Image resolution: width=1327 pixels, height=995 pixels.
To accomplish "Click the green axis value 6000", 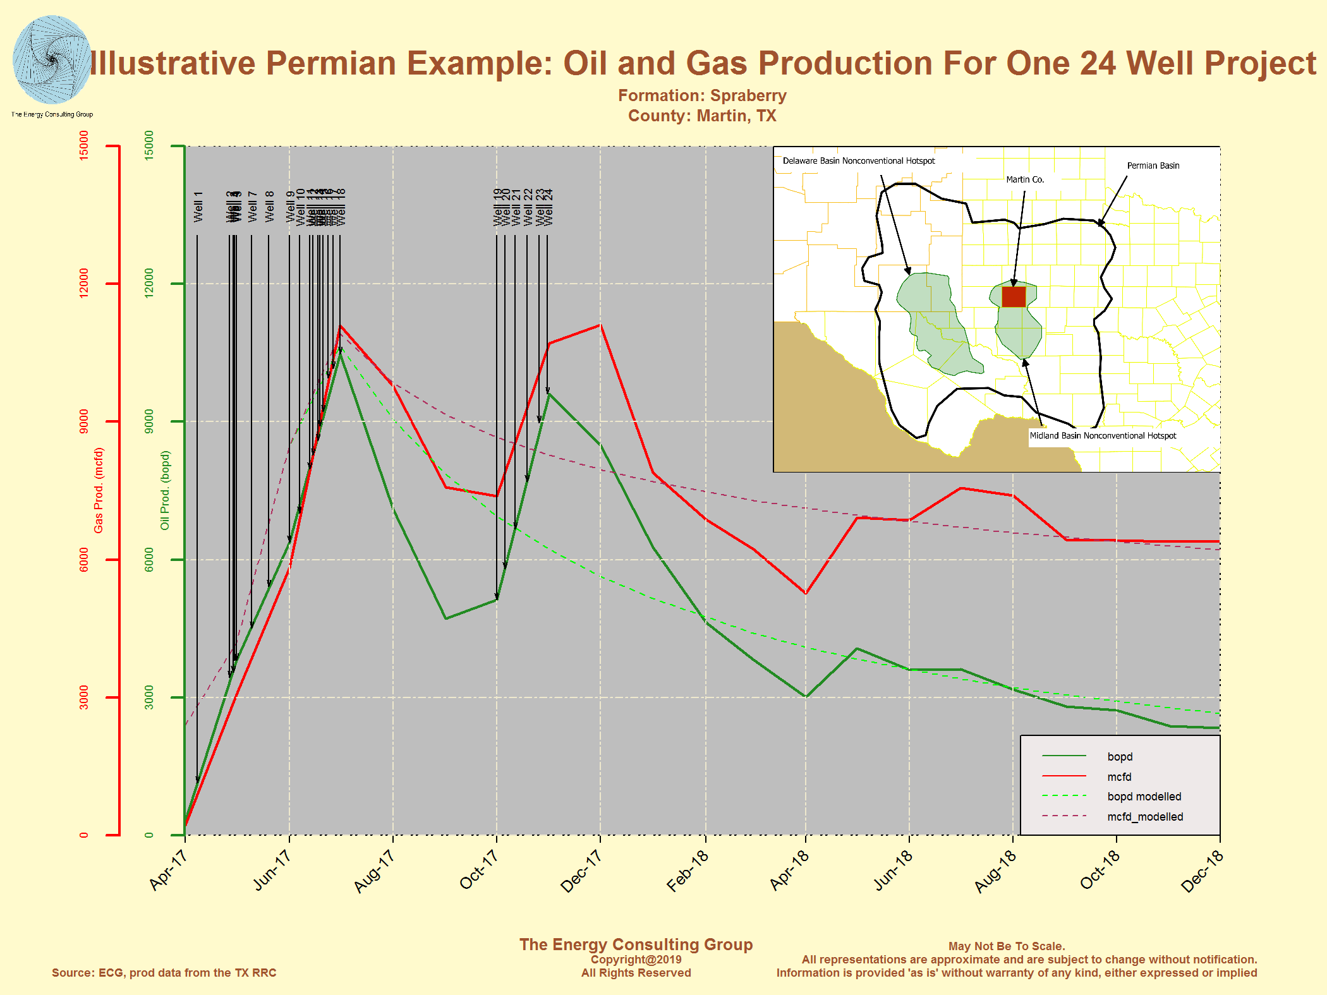I will pos(148,559).
